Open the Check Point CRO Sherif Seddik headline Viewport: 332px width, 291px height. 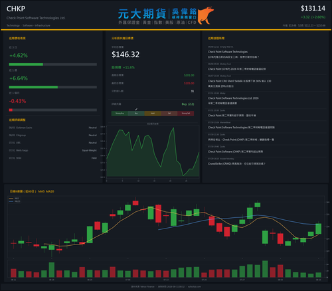pyautogui.click(x=240, y=84)
